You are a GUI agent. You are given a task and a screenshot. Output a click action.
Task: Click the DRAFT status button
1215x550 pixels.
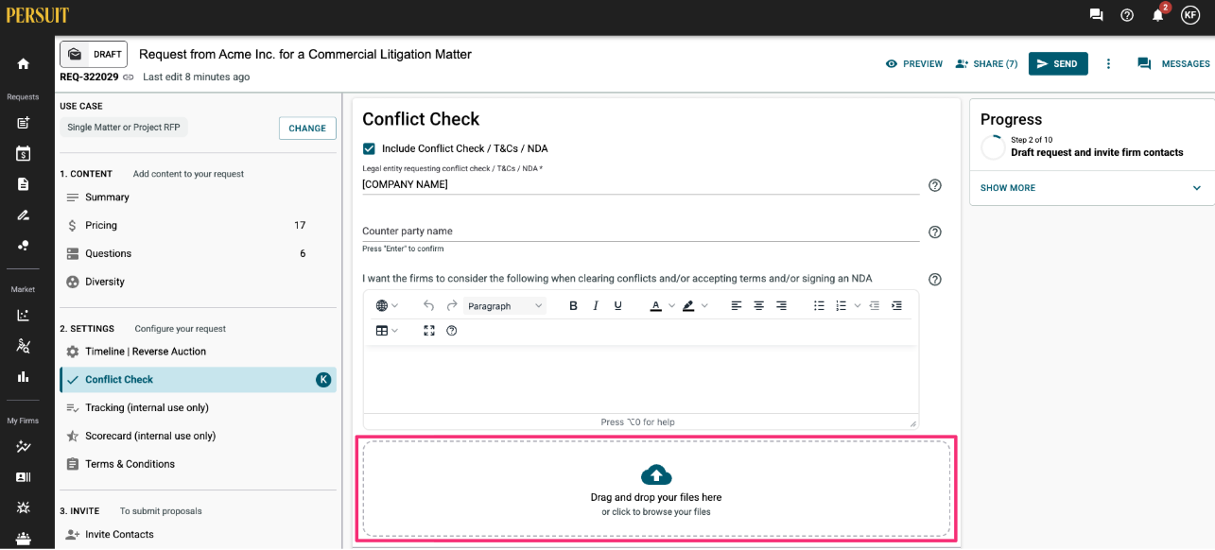coord(94,54)
